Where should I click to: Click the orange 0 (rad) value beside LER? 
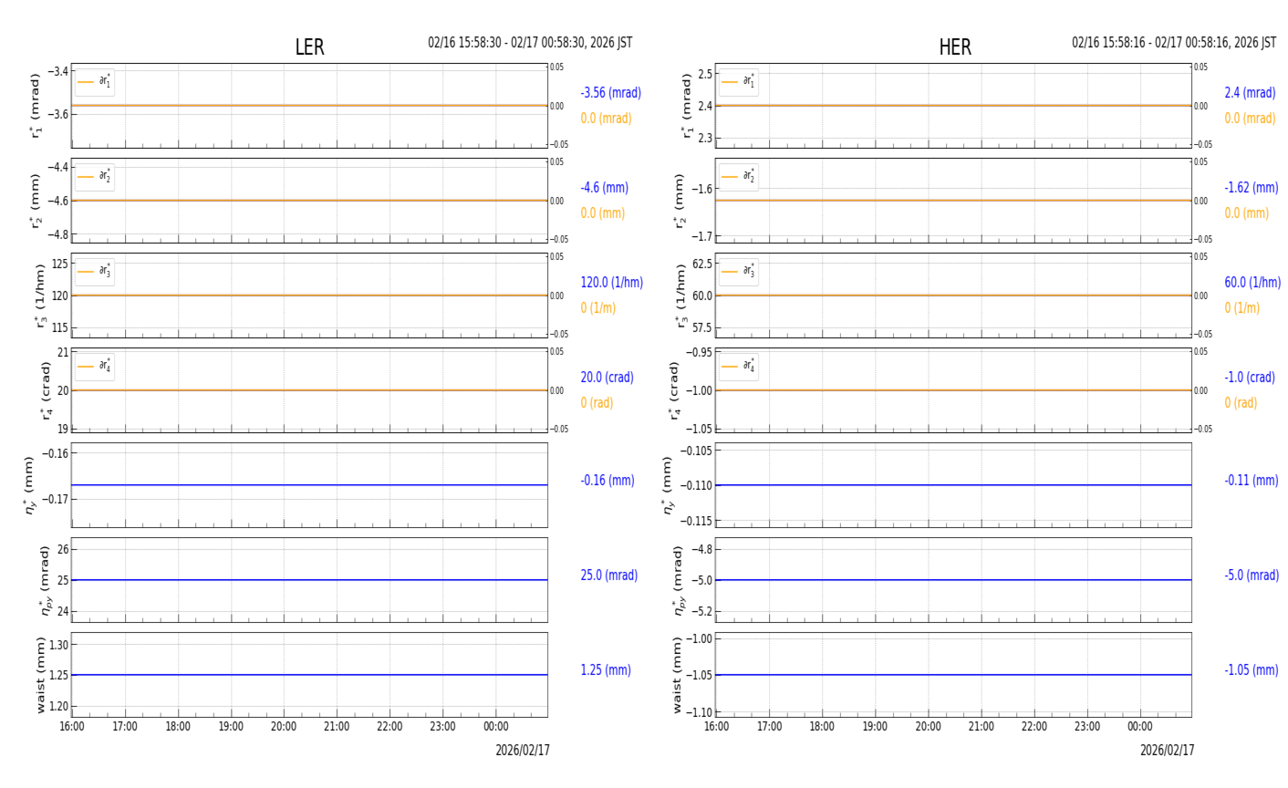pos(597,403)
